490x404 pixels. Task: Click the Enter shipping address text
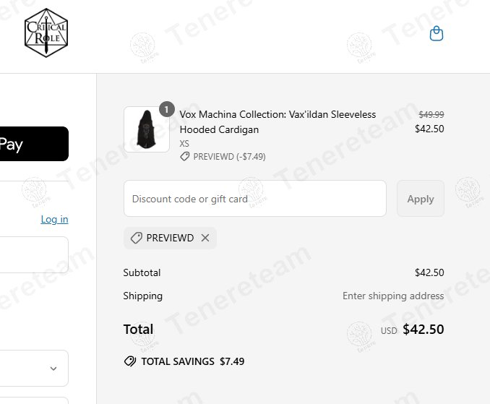pos(392,296)
